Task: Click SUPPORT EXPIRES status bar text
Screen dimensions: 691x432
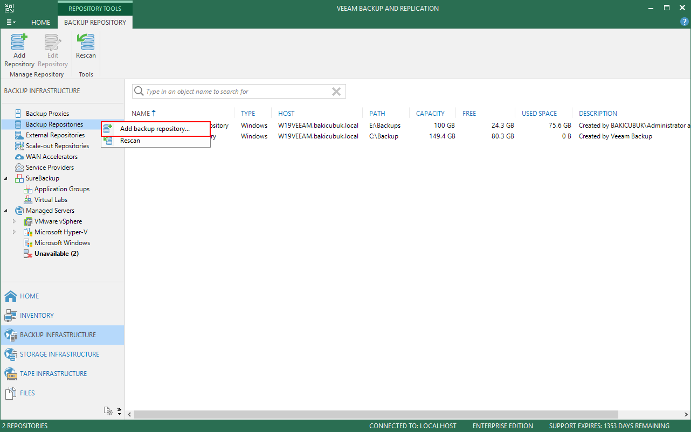Action: [x=610, y=426]
